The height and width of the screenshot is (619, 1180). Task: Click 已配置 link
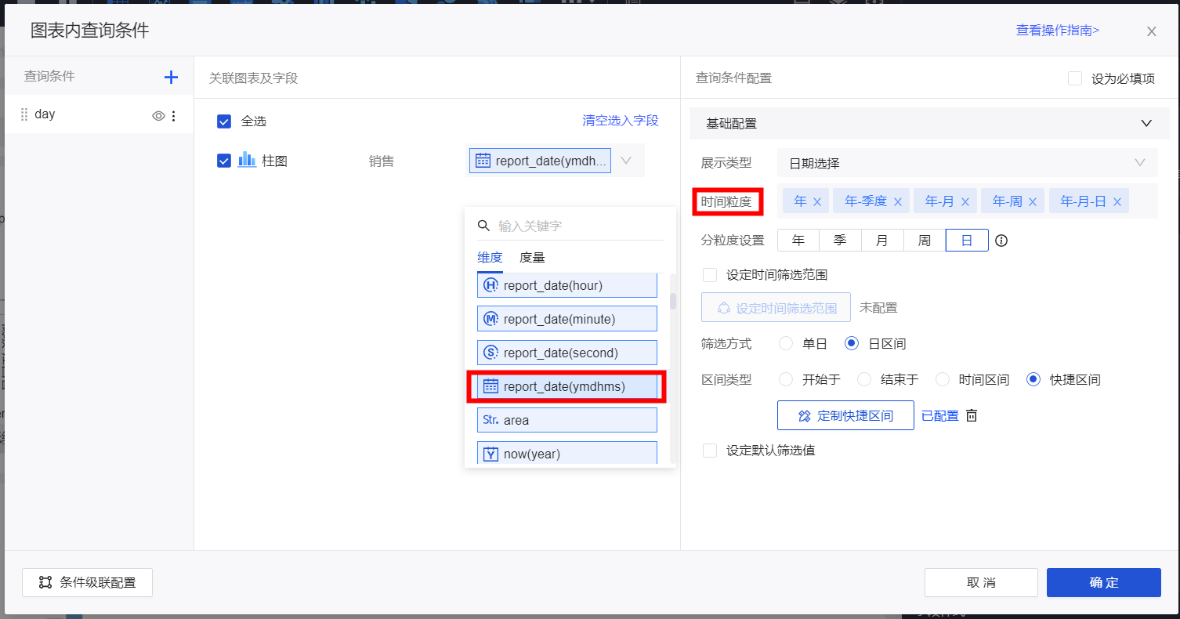940,416
